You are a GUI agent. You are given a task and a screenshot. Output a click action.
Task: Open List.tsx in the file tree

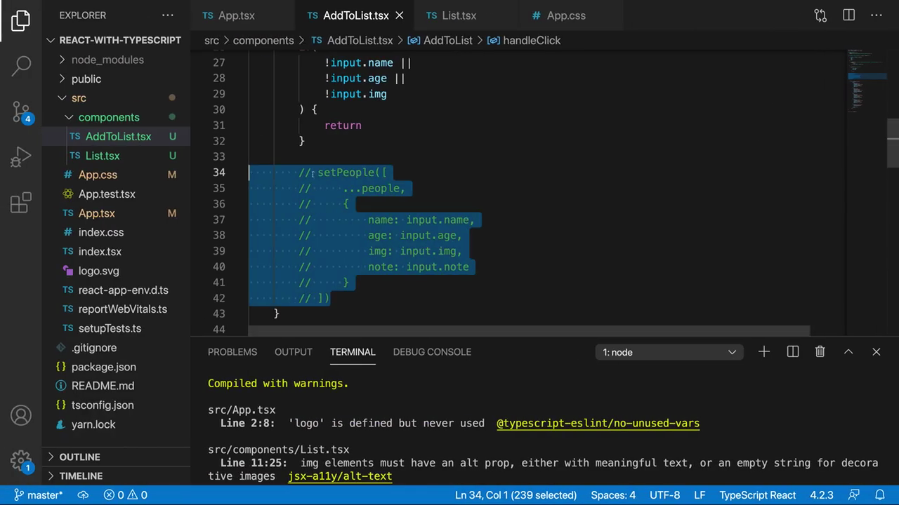(x=116, y=156)
